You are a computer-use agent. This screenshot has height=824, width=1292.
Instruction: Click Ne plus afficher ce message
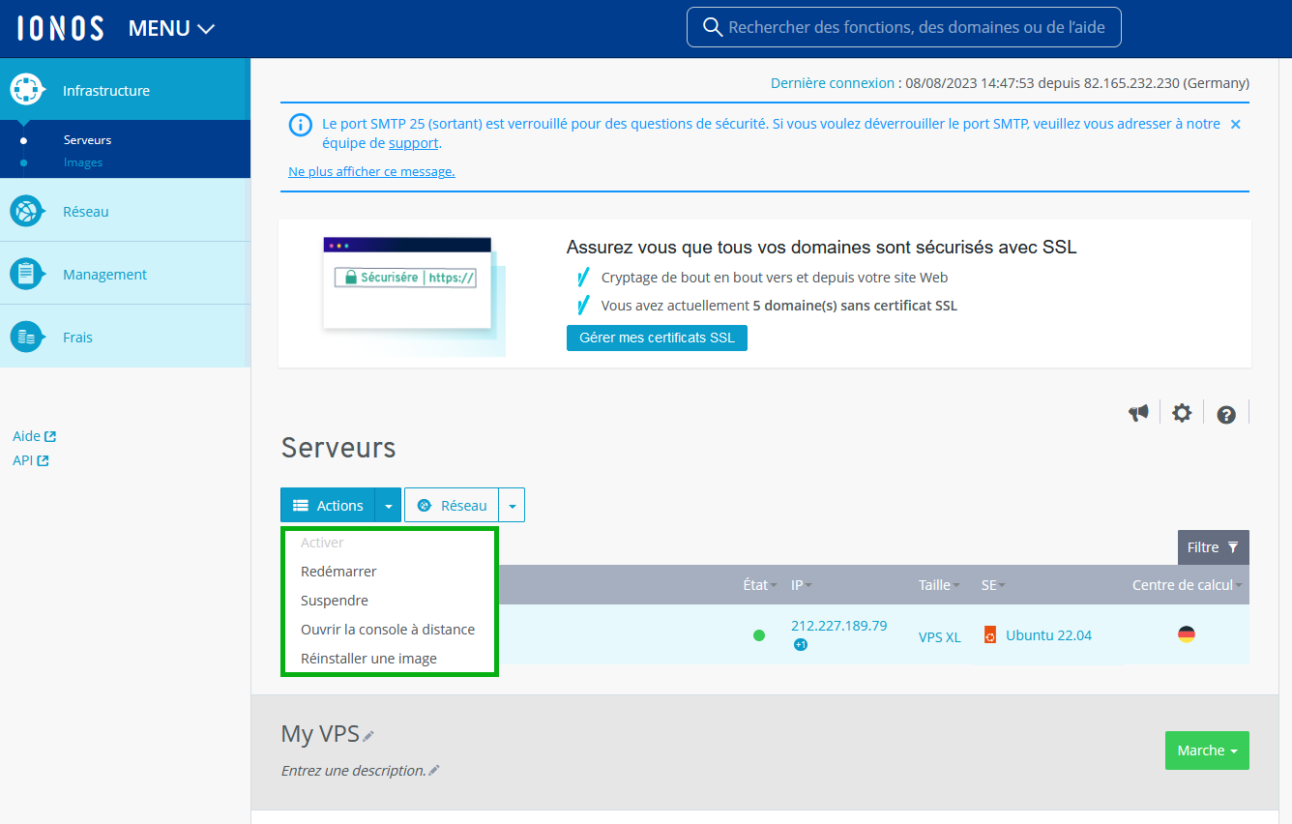[371, 171]
